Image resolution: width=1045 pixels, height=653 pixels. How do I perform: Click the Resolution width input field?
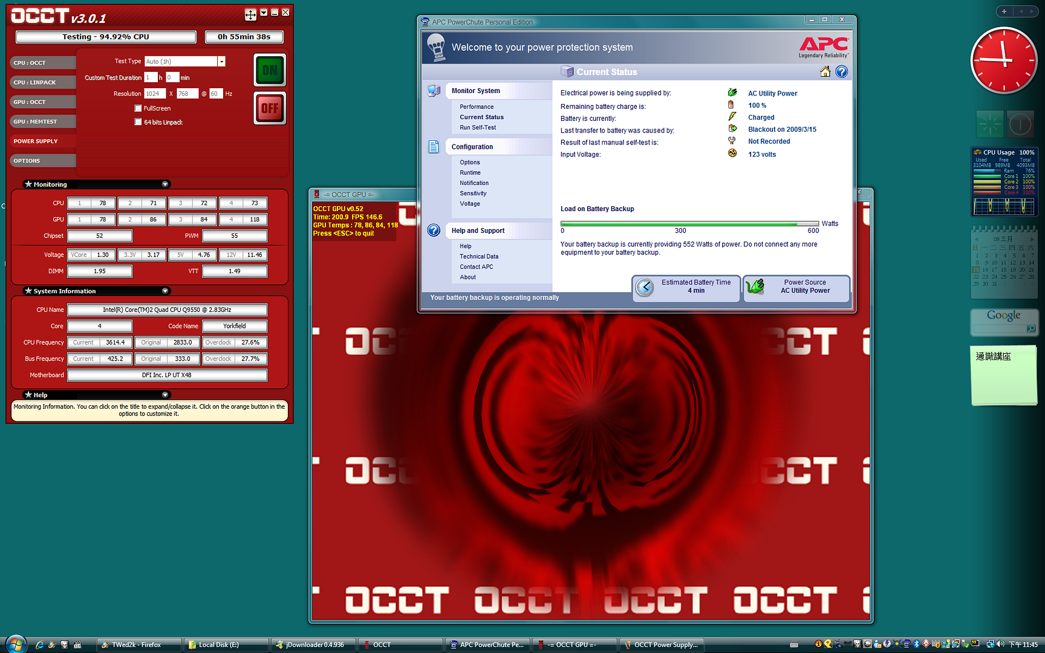point(154,94)
